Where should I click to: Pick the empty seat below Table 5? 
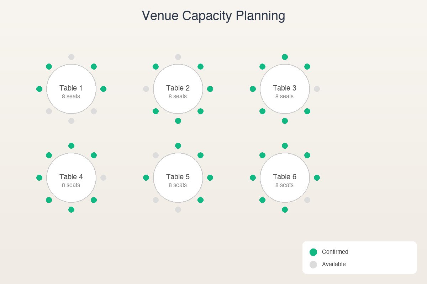[178, 209]
